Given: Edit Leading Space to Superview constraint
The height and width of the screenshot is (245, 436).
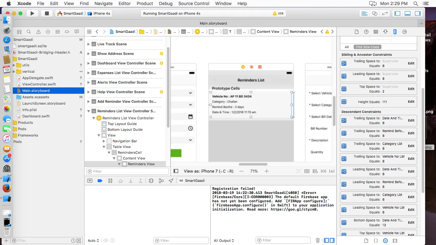Looking at the screenshot, I should point(411,76).
